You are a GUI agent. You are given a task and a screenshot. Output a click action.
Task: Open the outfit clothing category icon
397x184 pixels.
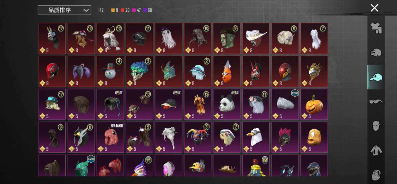pyautogui.click(x=376, y=28)
